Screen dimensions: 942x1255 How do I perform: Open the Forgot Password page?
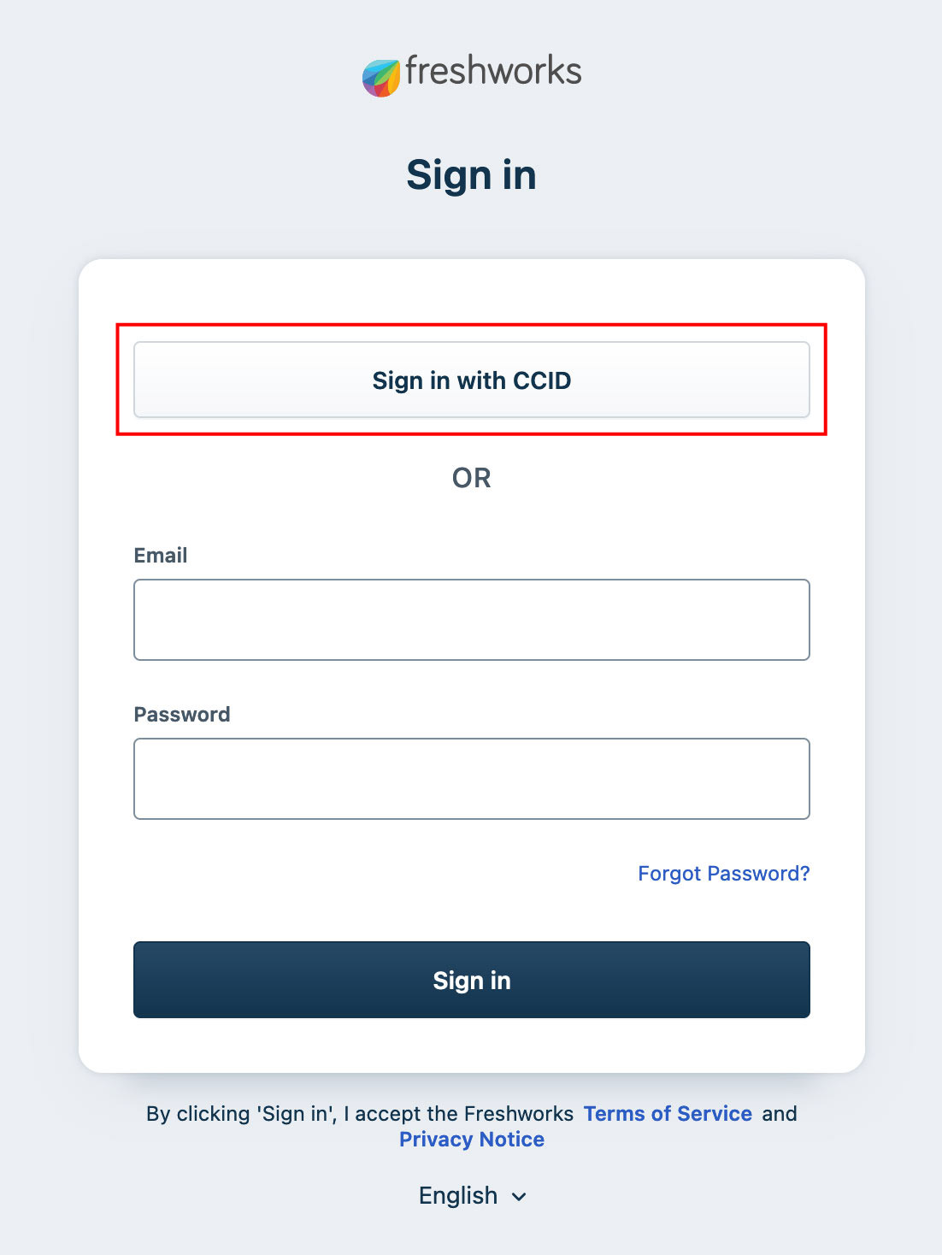pyautogui.click(x=723, y=873)
